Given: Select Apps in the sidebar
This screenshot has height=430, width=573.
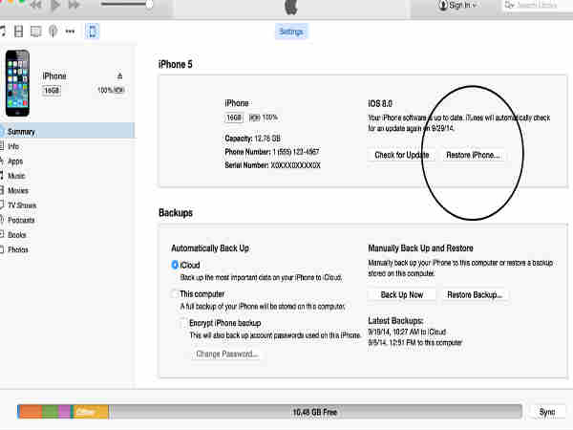Looking at the screenshot, I should (x=15, y=161).
